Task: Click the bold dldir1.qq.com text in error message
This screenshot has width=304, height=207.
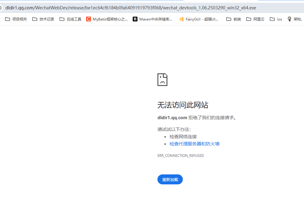Action: pos(172,118)
